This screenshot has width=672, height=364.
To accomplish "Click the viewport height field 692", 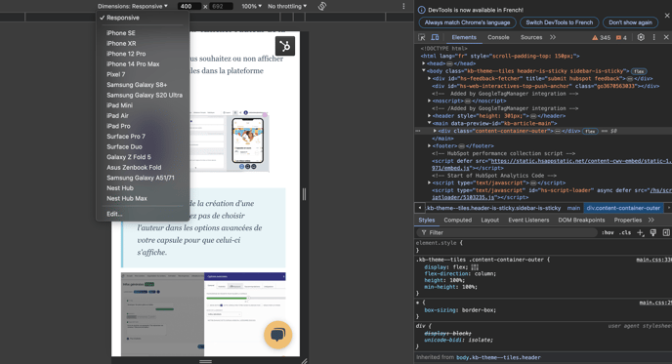I will coord(221,6).
